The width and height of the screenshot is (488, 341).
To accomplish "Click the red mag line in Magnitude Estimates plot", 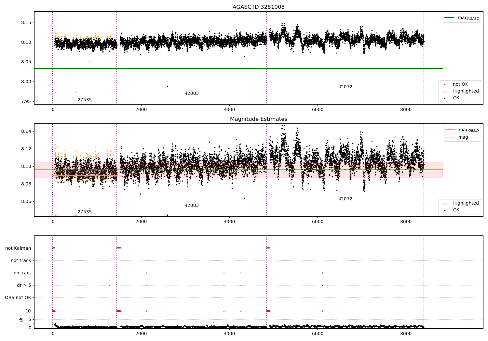I will 238,170.
